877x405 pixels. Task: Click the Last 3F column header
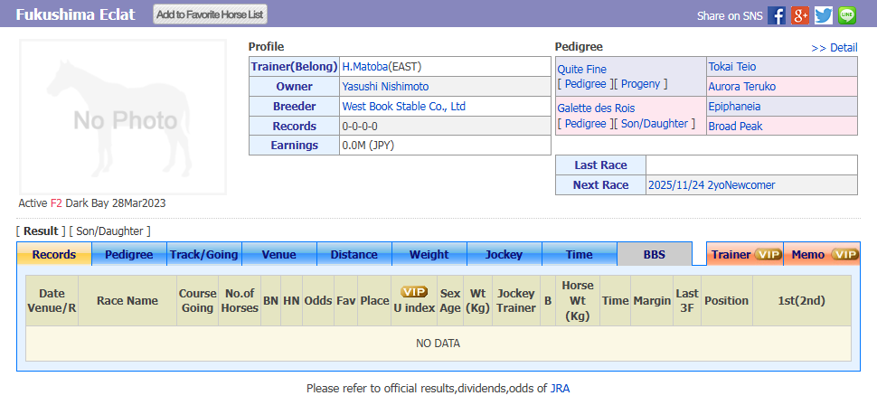click(687, 300)
